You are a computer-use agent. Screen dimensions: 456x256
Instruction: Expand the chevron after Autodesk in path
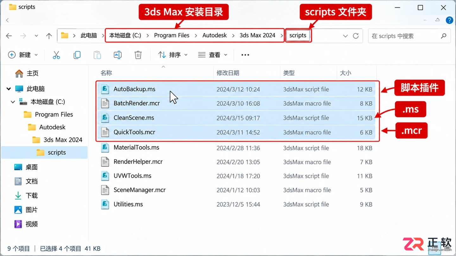click(233, 36)
